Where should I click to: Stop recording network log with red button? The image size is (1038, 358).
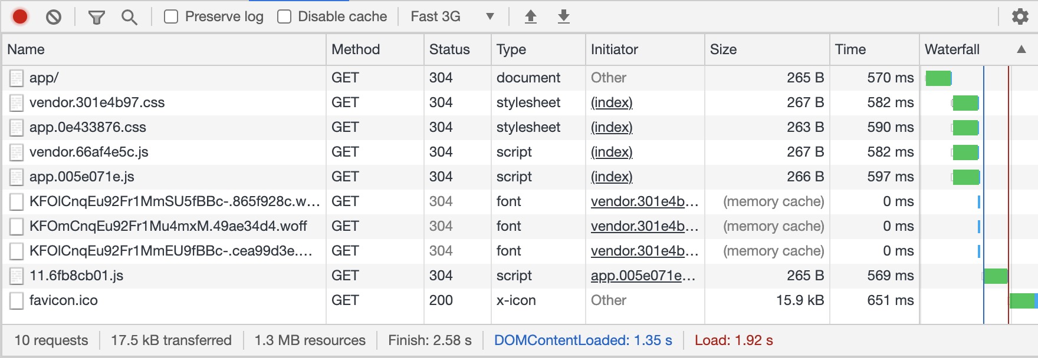20,16
